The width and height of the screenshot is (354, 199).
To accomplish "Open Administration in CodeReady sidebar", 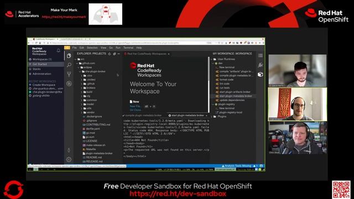I will click(x=42, y=74).
